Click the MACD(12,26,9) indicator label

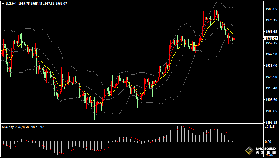(x=13, y=127)
